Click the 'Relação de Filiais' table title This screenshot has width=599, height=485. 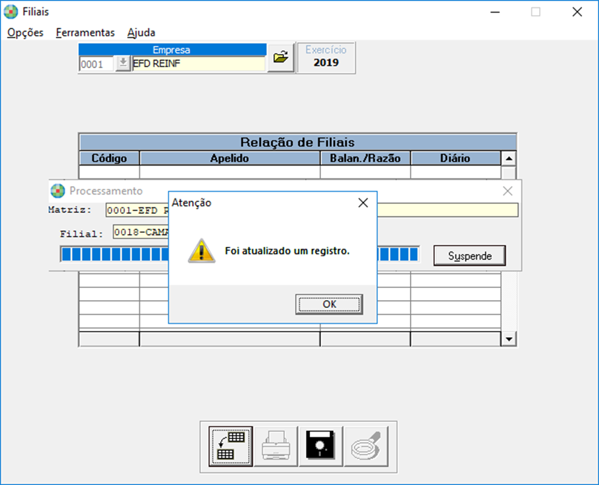click(x=297, y=142)
